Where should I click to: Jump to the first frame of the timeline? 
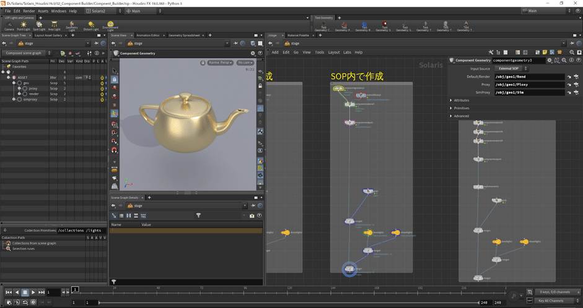tap(9, 292)
